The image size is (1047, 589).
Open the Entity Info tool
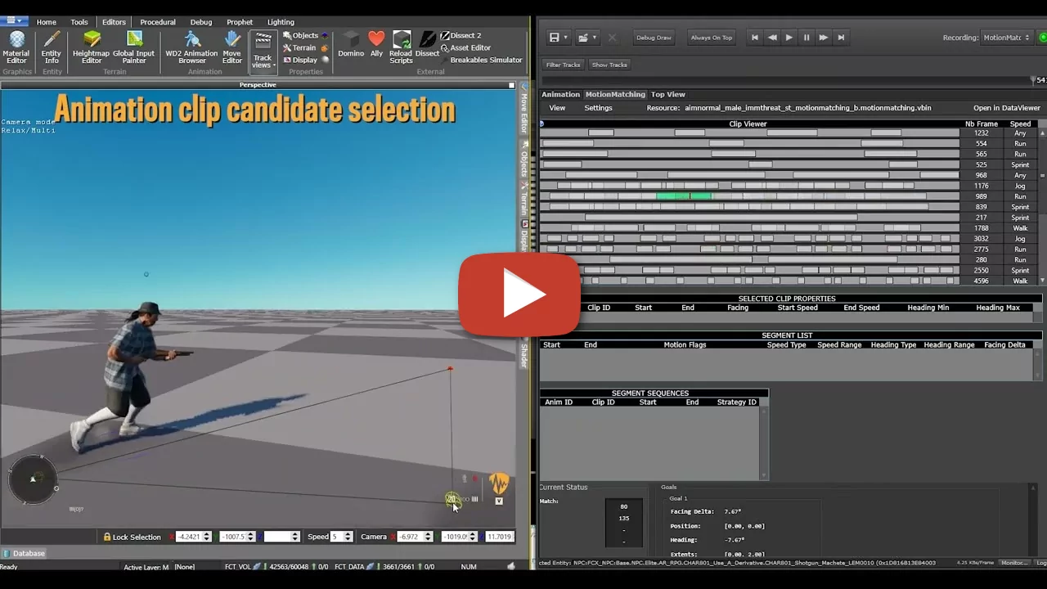coord(52,47)
